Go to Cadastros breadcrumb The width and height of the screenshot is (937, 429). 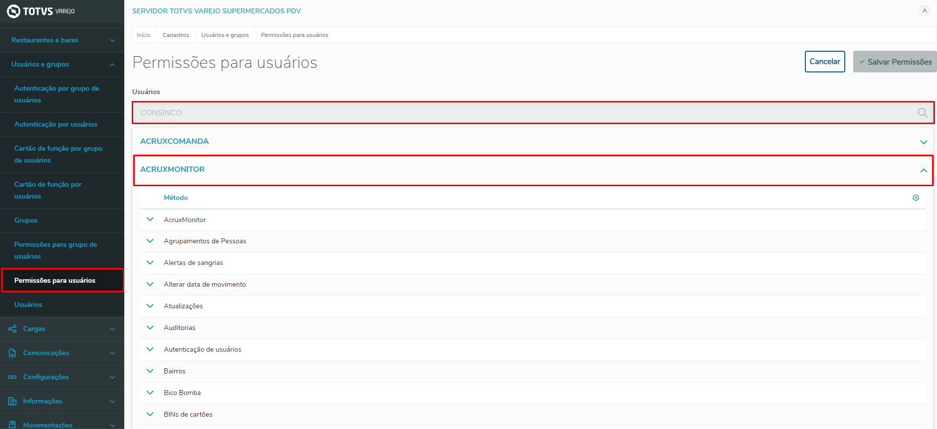click(176, 35)
